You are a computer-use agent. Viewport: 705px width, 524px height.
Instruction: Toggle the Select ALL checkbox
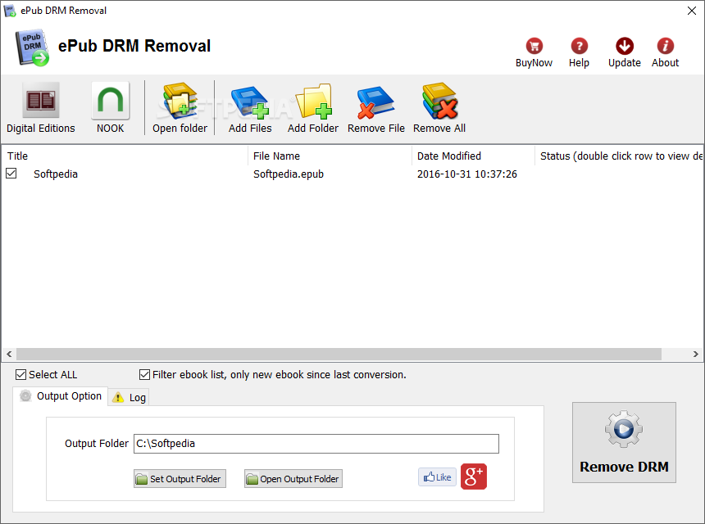pyautogui.click(x=20, y=374)
